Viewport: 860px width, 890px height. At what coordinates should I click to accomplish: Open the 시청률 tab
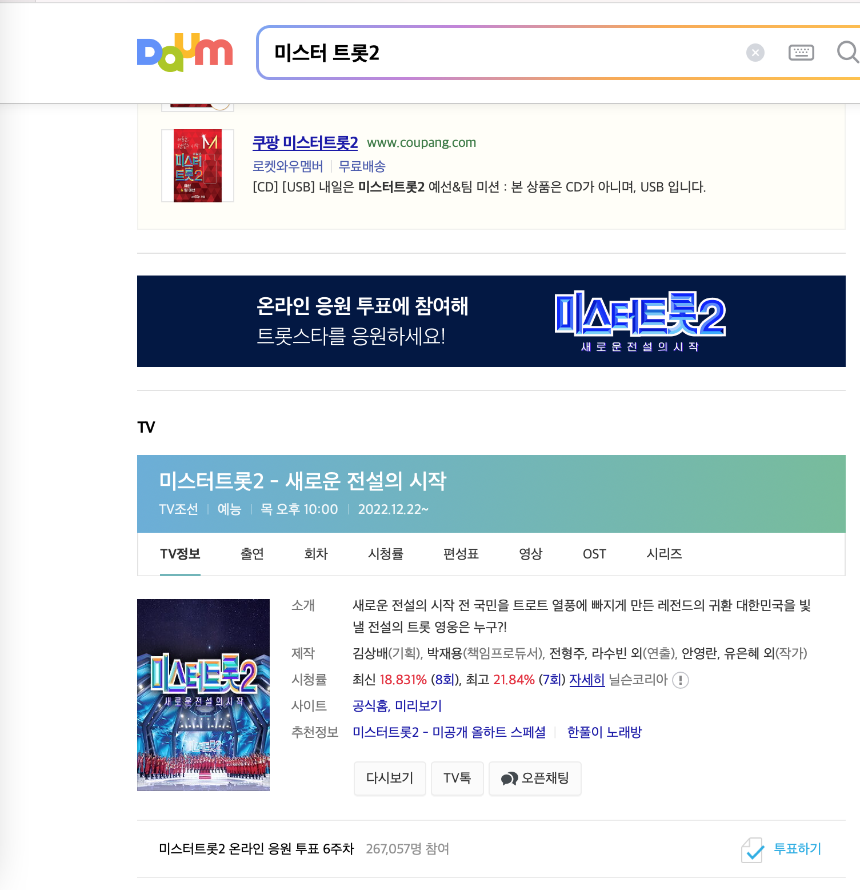386,554
